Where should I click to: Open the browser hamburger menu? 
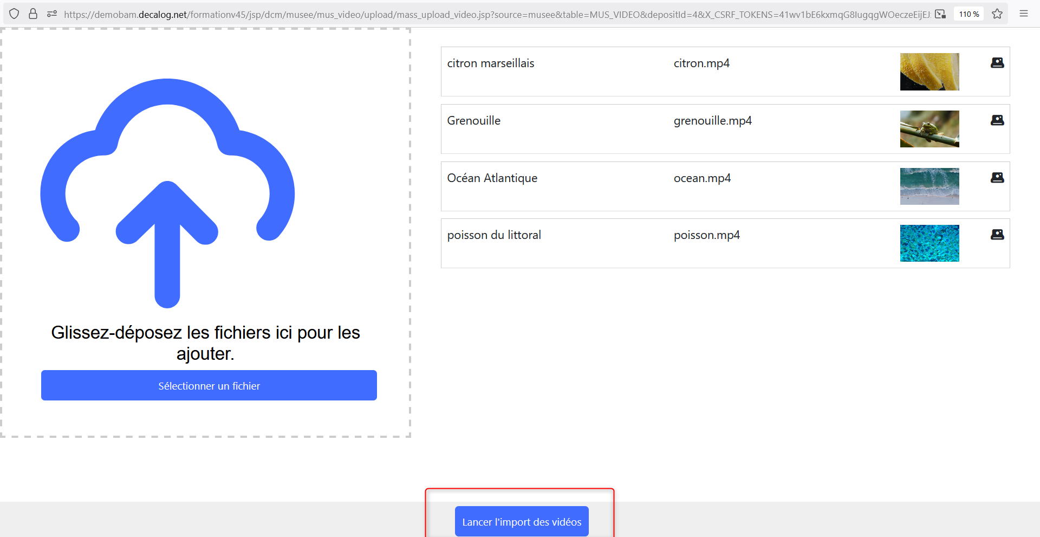[1024, 14]
